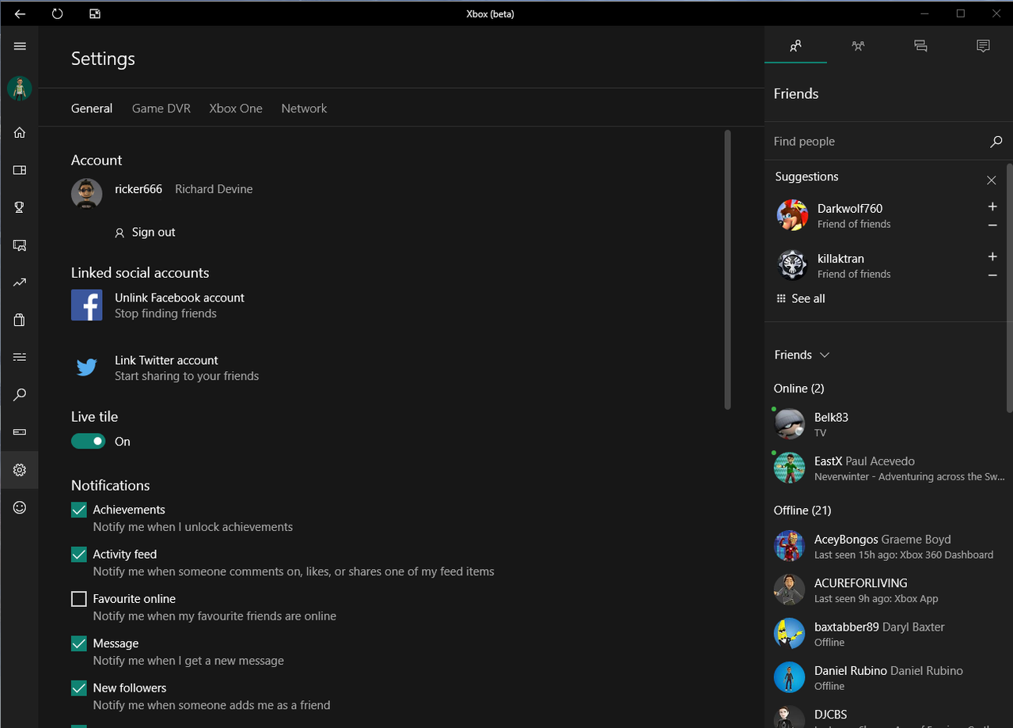Click the Online (2) group header
The height and width of the screenshot is (728, 1013).
[799, 388]
